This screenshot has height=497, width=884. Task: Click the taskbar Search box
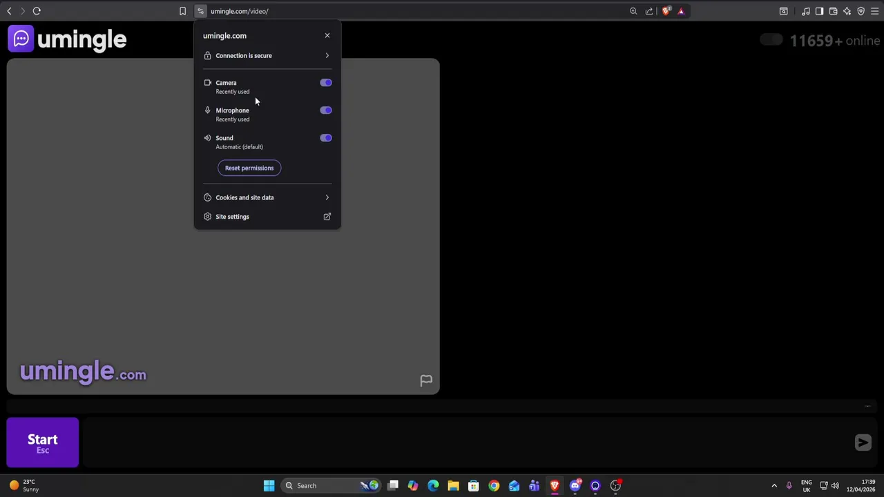pos(331,485)
